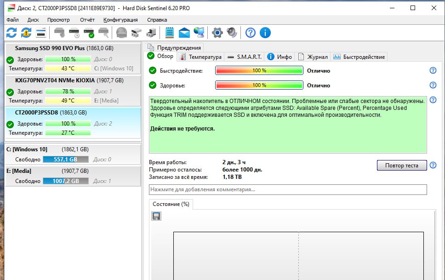Open the Отчёт menu
The image size is (445, 280).
coord(87,20)
